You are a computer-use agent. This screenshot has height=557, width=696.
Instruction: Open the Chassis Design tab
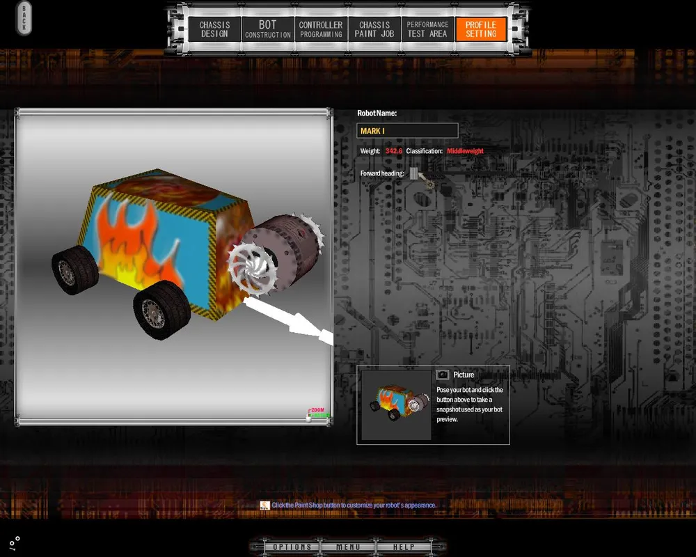coord(215,29)
